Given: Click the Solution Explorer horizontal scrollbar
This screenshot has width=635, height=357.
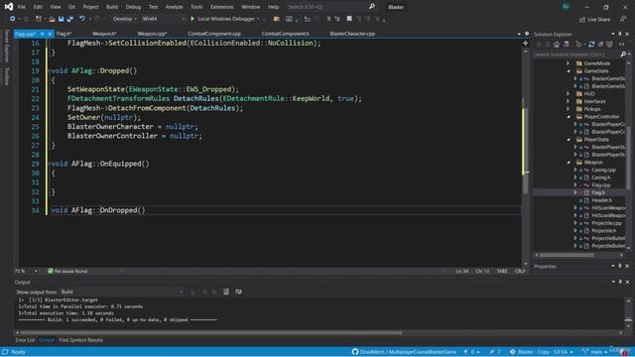Looking at the screenshot, I should click(x=567, y=255).
